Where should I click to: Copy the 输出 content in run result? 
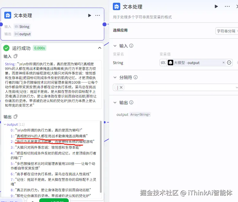click(15, 116)
